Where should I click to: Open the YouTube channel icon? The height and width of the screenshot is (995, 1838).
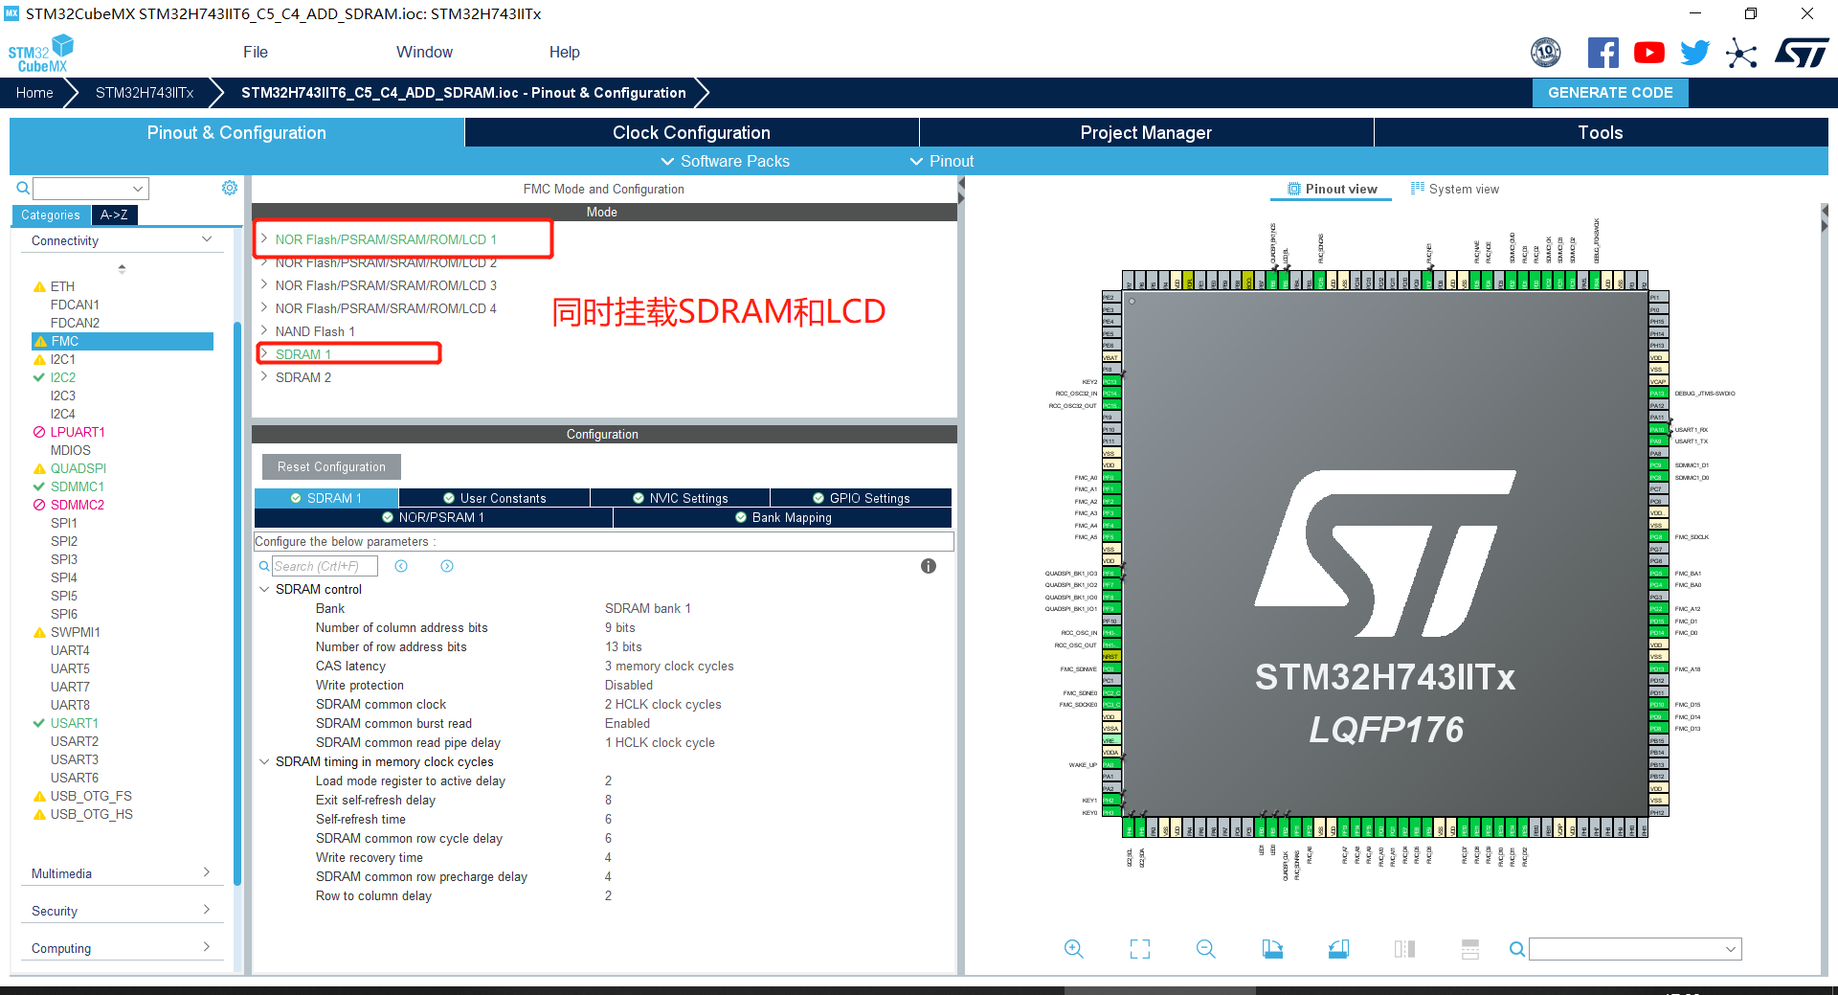1648,53
